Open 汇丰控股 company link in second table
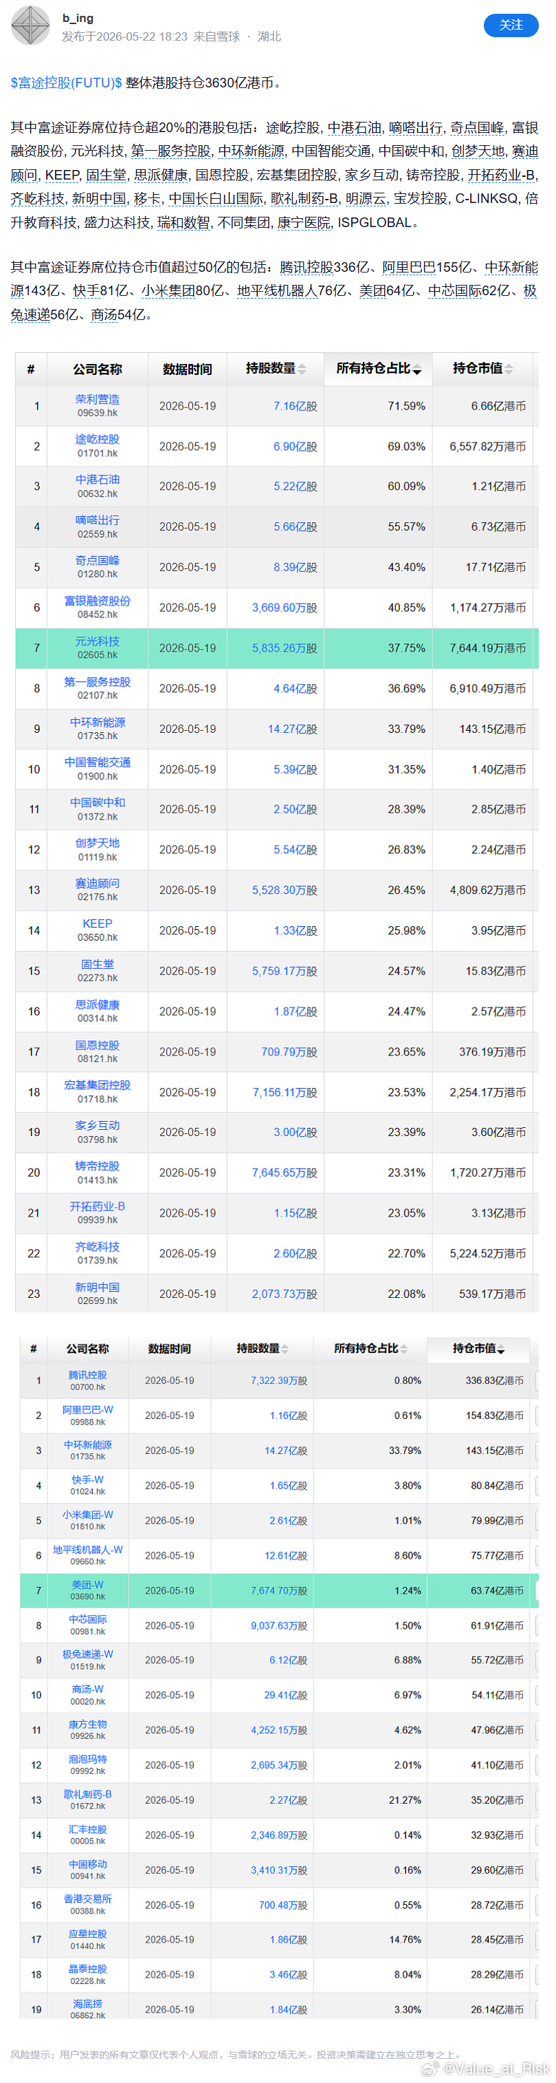The width and height of the screenshot is (556, 2083). coord(87,1829)
